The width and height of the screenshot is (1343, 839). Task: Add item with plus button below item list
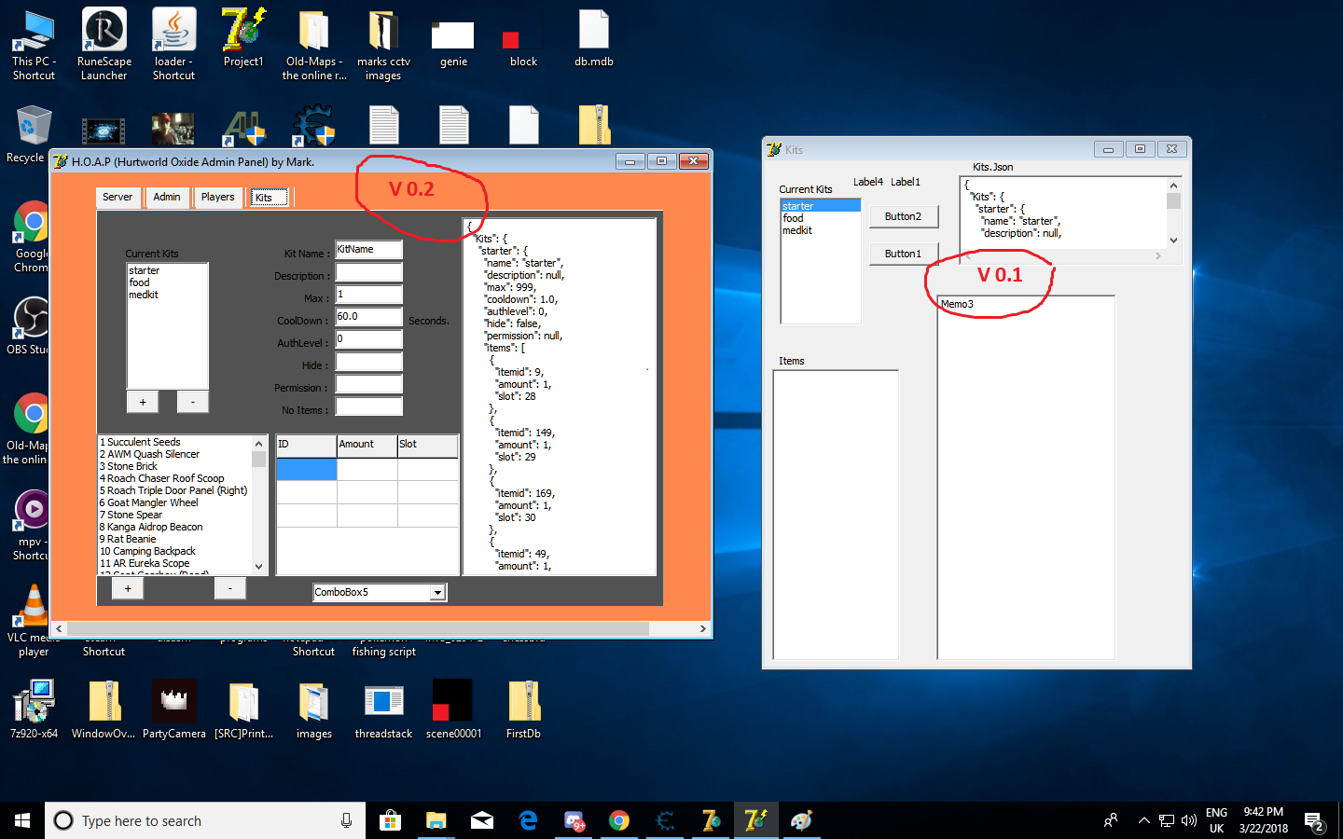[x=128, y=588]
